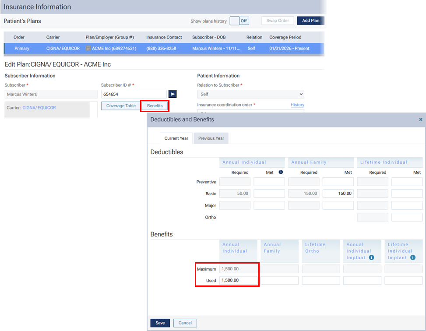Close the Deductibles and Benefits dialog
Viewport: 426px width, 331px height.
421,119
